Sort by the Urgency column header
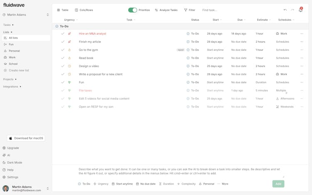Screen dimensions: 312x195 coord(69,20)
